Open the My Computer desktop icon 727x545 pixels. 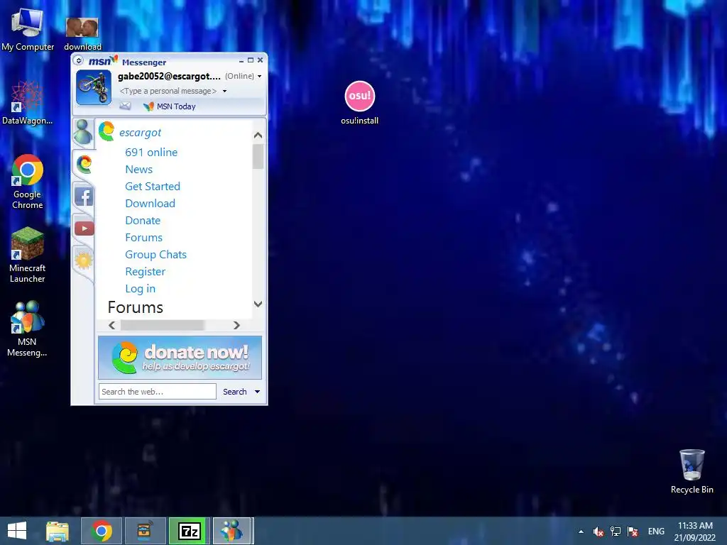pyautogui.click(x=28, y=28)
